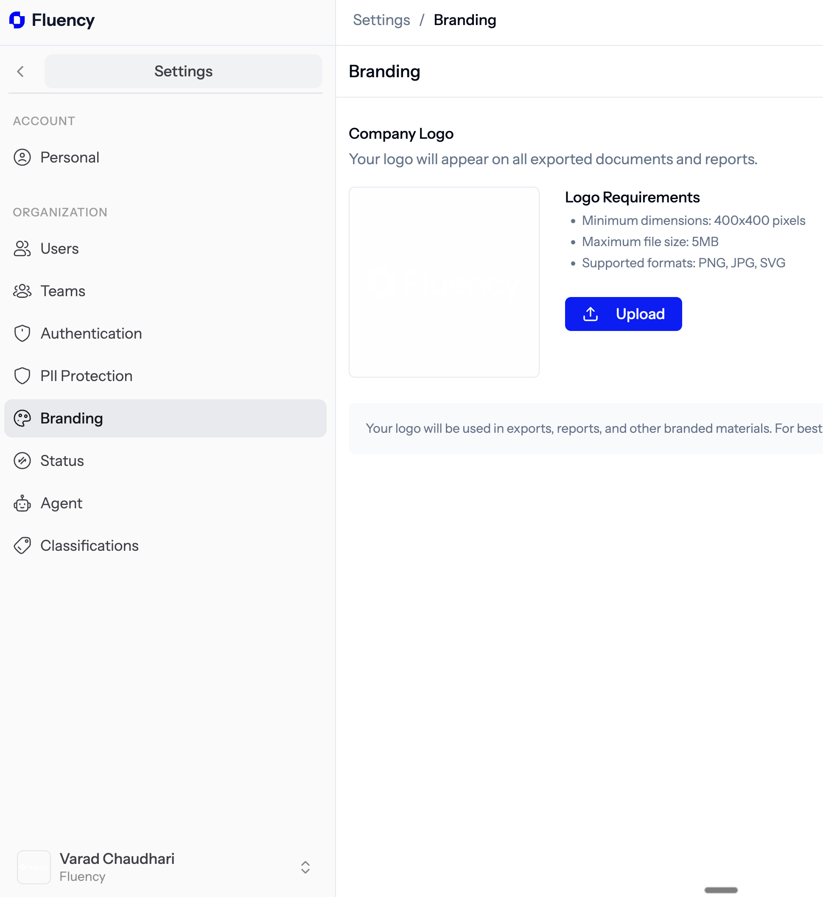
Task: Click the horizontal scrollbar handle
Action: click(721, 890)
